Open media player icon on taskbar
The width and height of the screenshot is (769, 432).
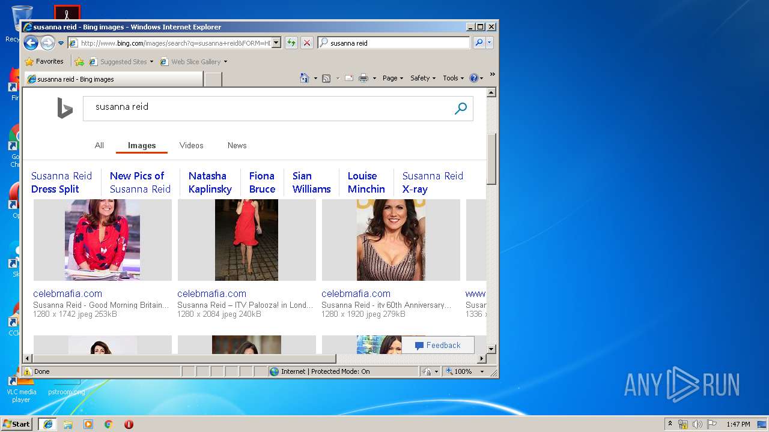tap(88, 424)
